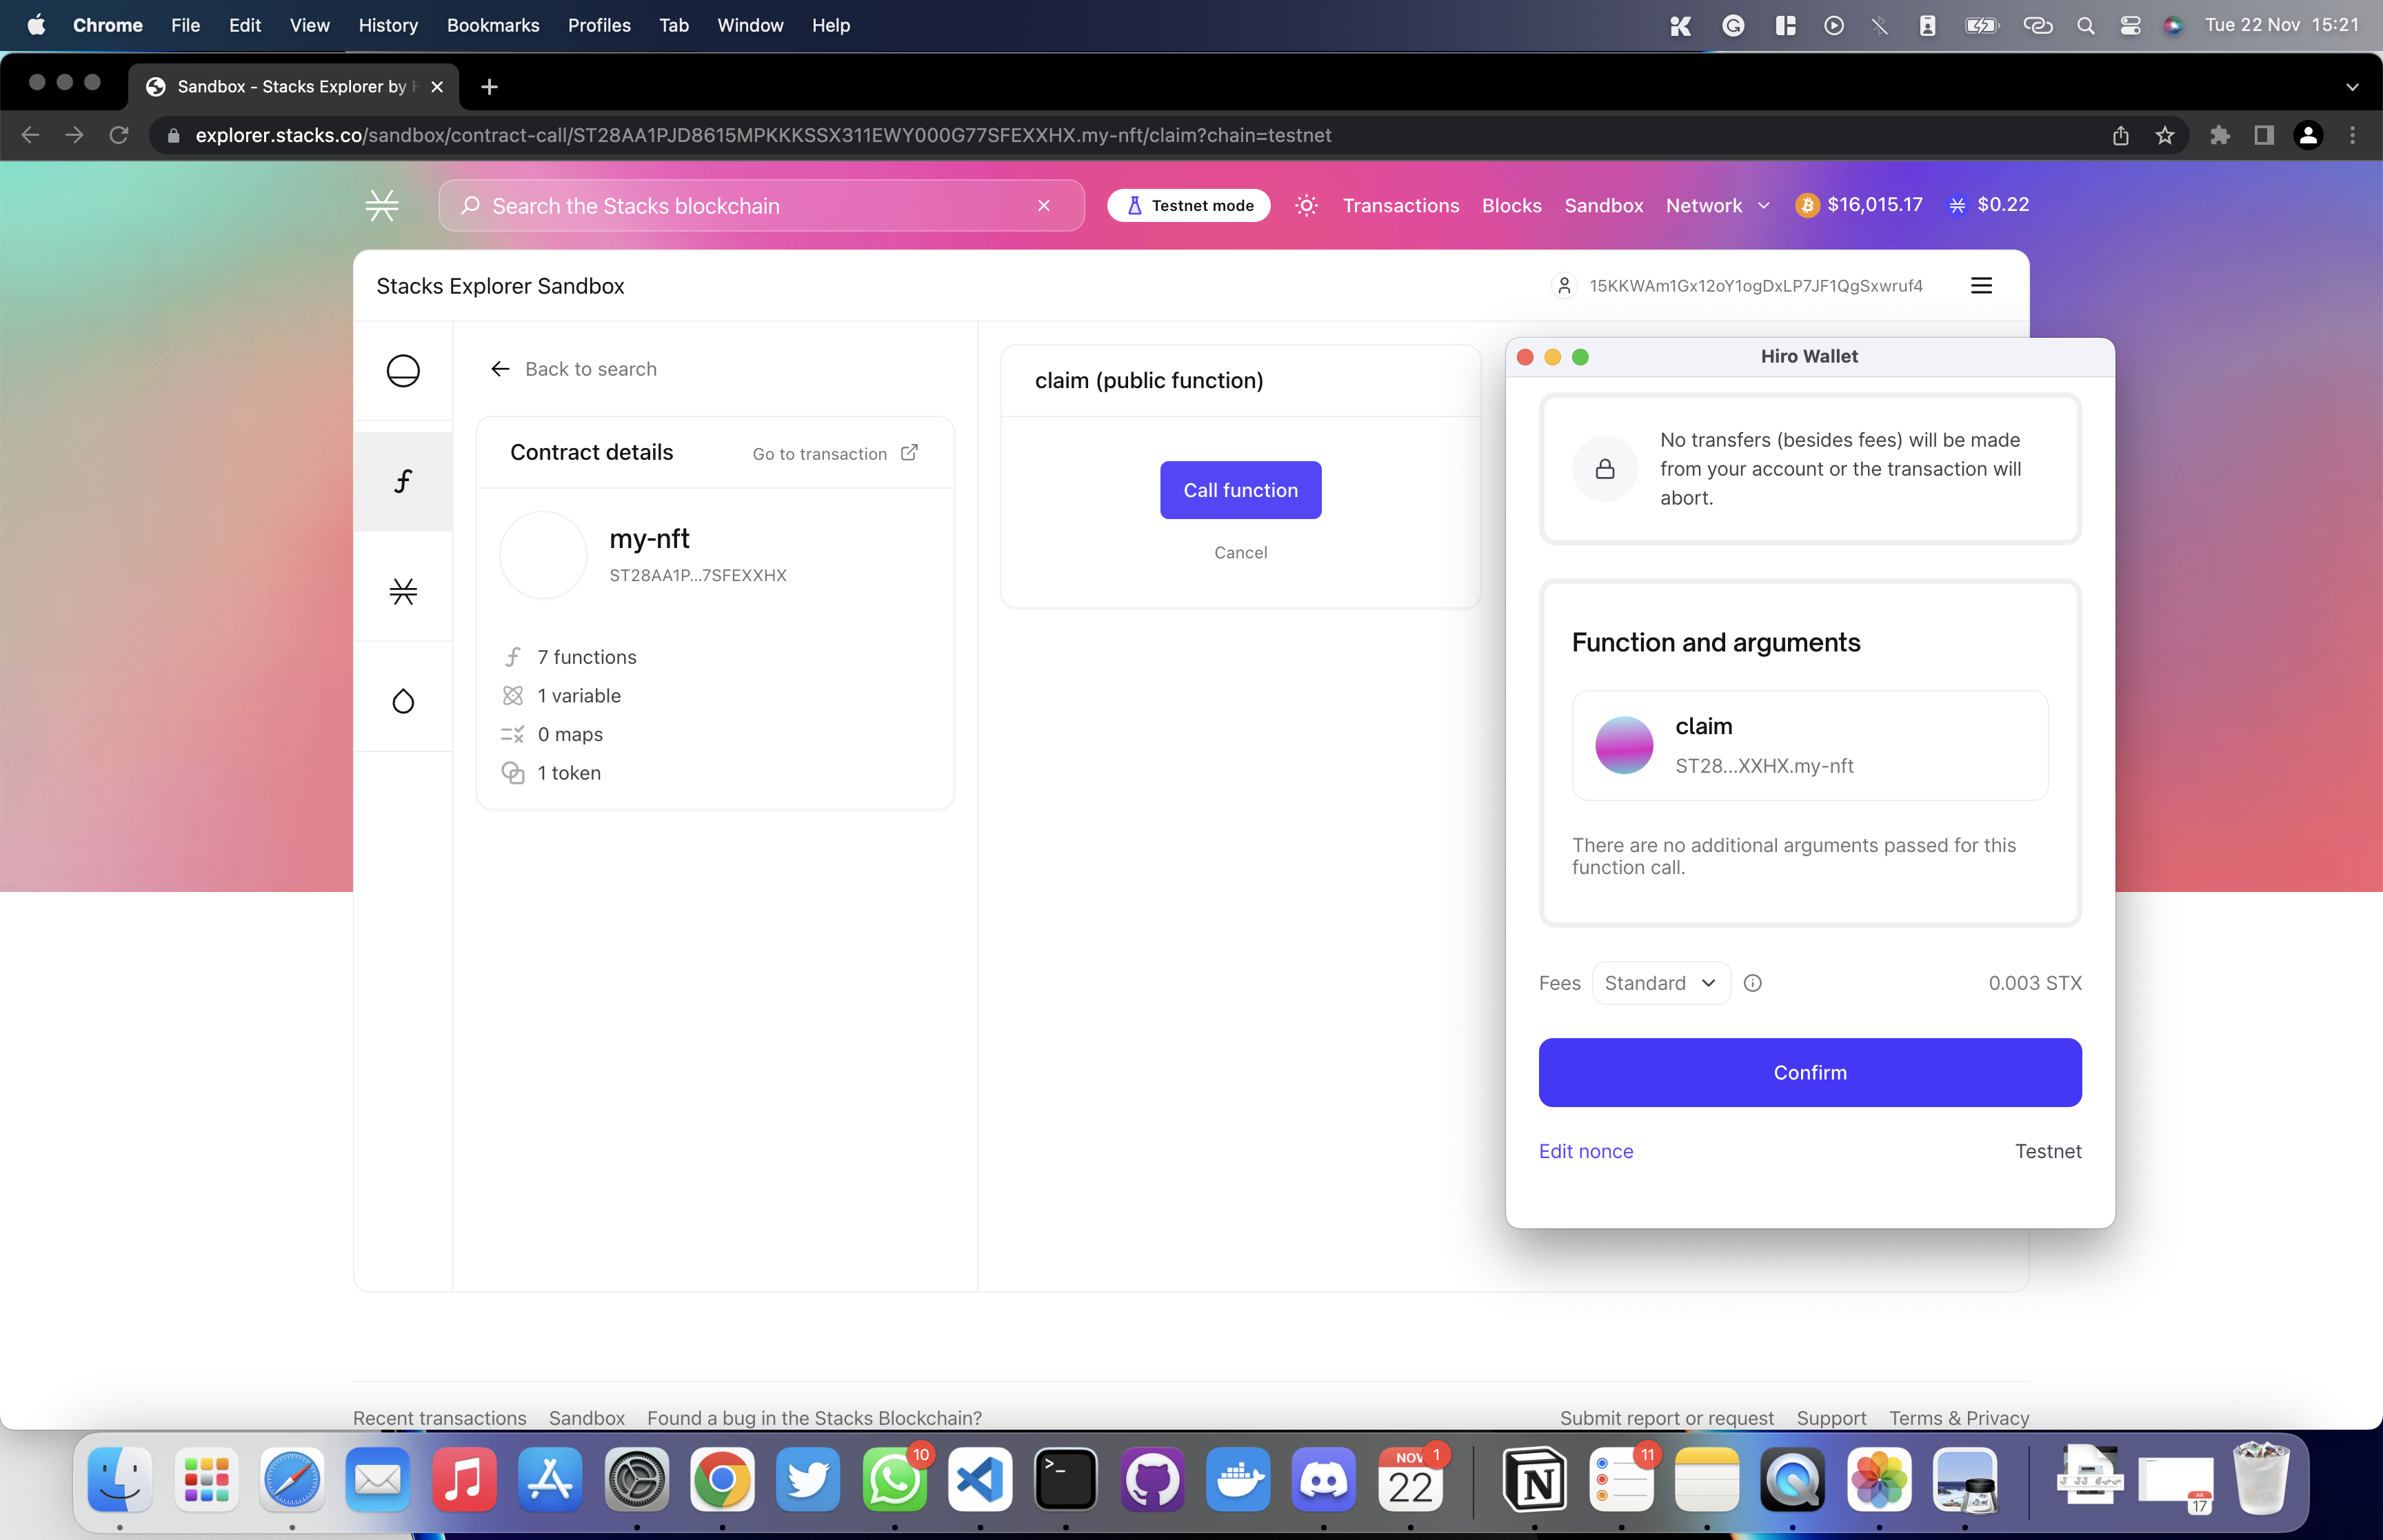
Task: Go to the Transactions nav item
Action: click(x=1400, y=206)
